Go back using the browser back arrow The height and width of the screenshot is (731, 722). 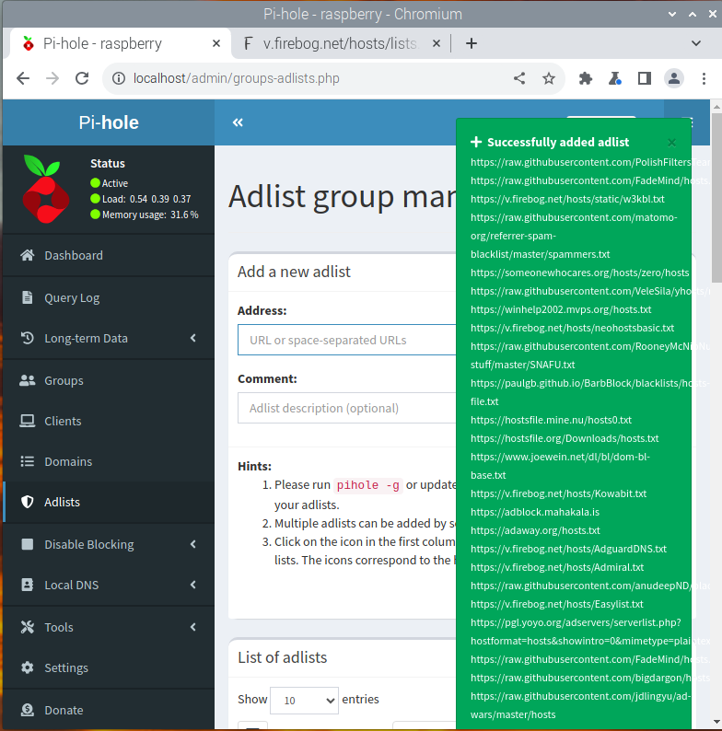(x=22, y=78)
